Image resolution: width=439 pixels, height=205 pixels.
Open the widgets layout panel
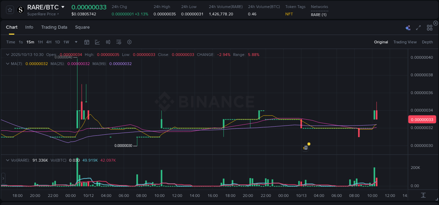click(x=430, y=27)
